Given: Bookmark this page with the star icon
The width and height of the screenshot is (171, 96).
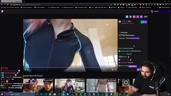Looking at the screenshot, I should pyautogui.click(x=111, y=5).
